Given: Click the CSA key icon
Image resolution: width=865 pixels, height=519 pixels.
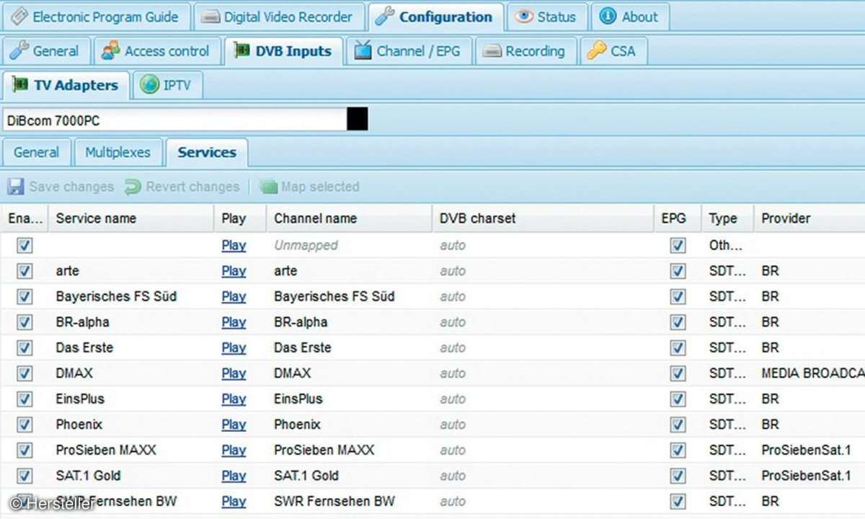Looking at the screenshot, I should [597, 50].
